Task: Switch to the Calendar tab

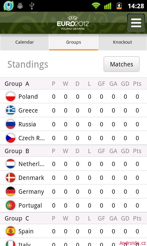Action: [24, 42]
